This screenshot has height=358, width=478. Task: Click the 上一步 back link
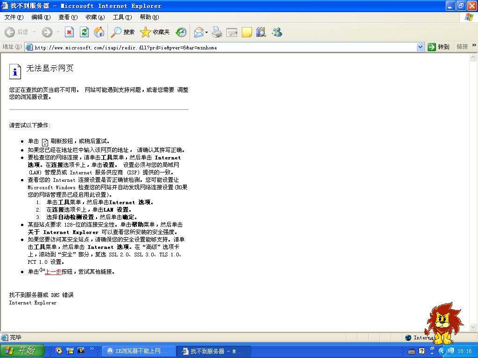point(53,272)
